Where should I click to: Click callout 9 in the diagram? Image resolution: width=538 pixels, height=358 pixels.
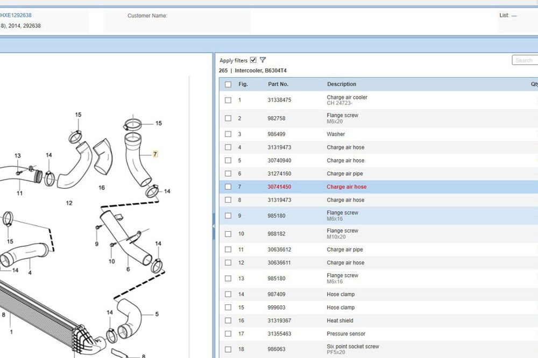pos(97,244)
